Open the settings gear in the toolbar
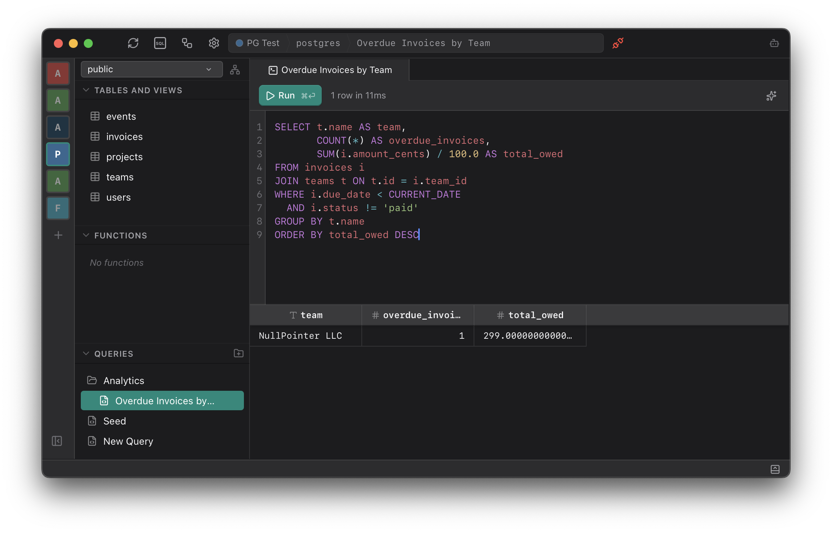 214,43
